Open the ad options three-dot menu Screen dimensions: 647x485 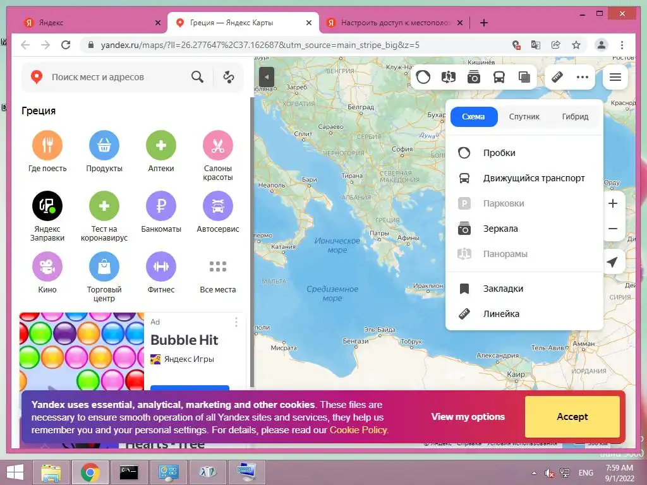236,322
